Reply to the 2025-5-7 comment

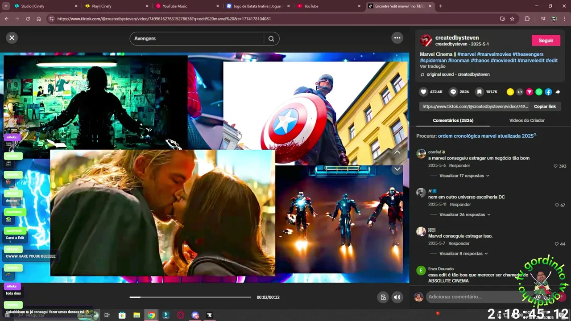459,243
